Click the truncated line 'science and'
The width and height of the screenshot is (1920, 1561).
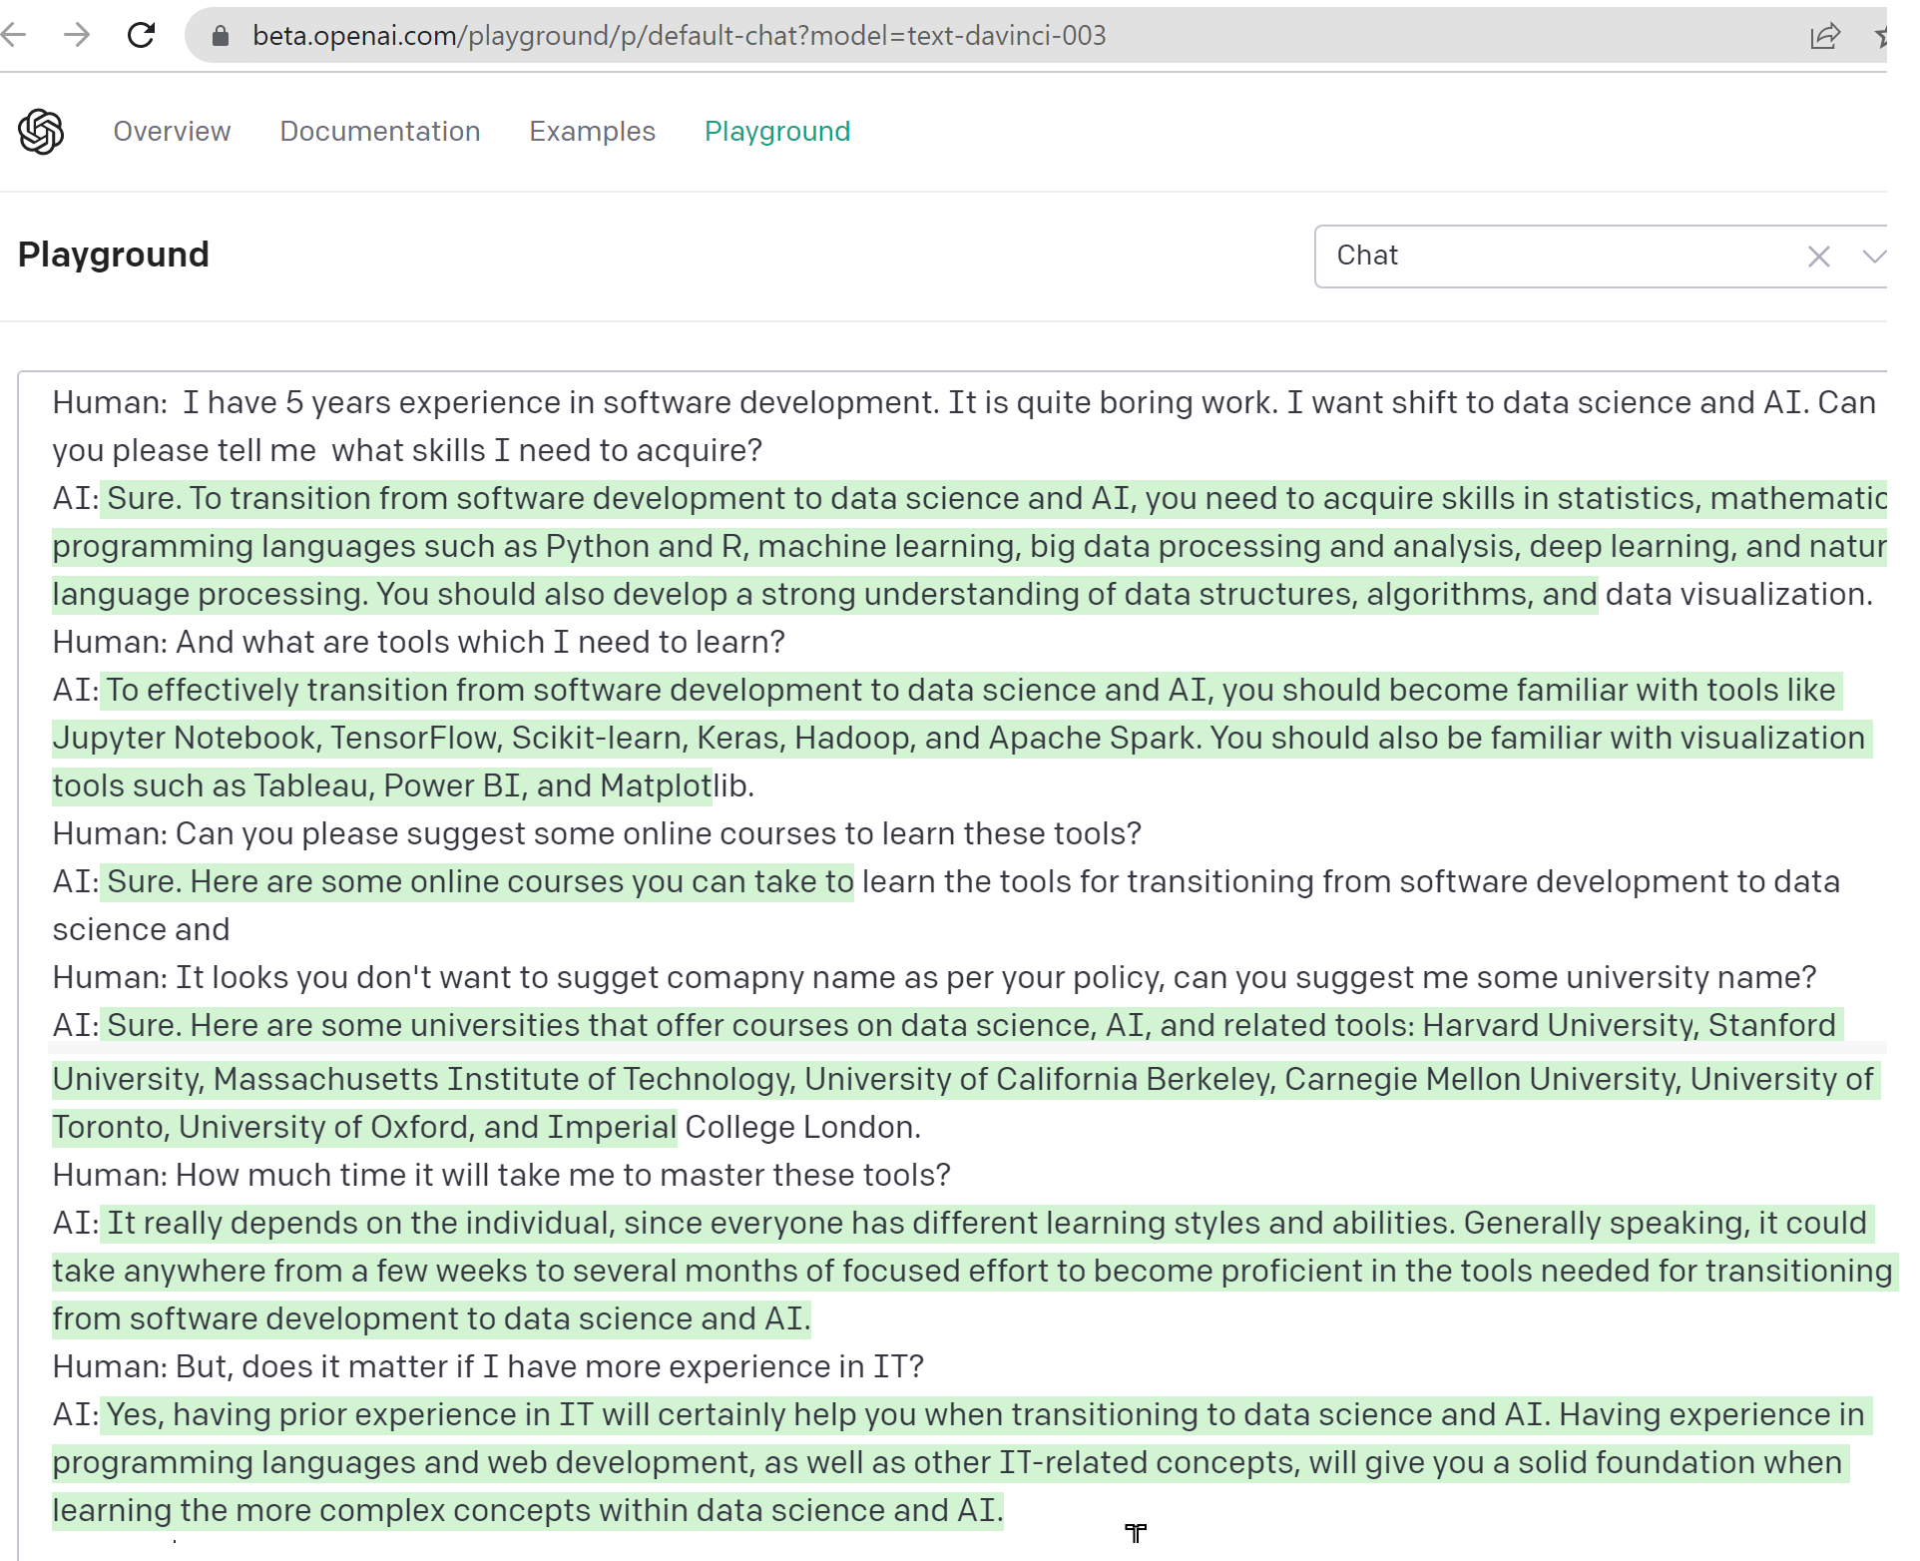coord(141,929)
